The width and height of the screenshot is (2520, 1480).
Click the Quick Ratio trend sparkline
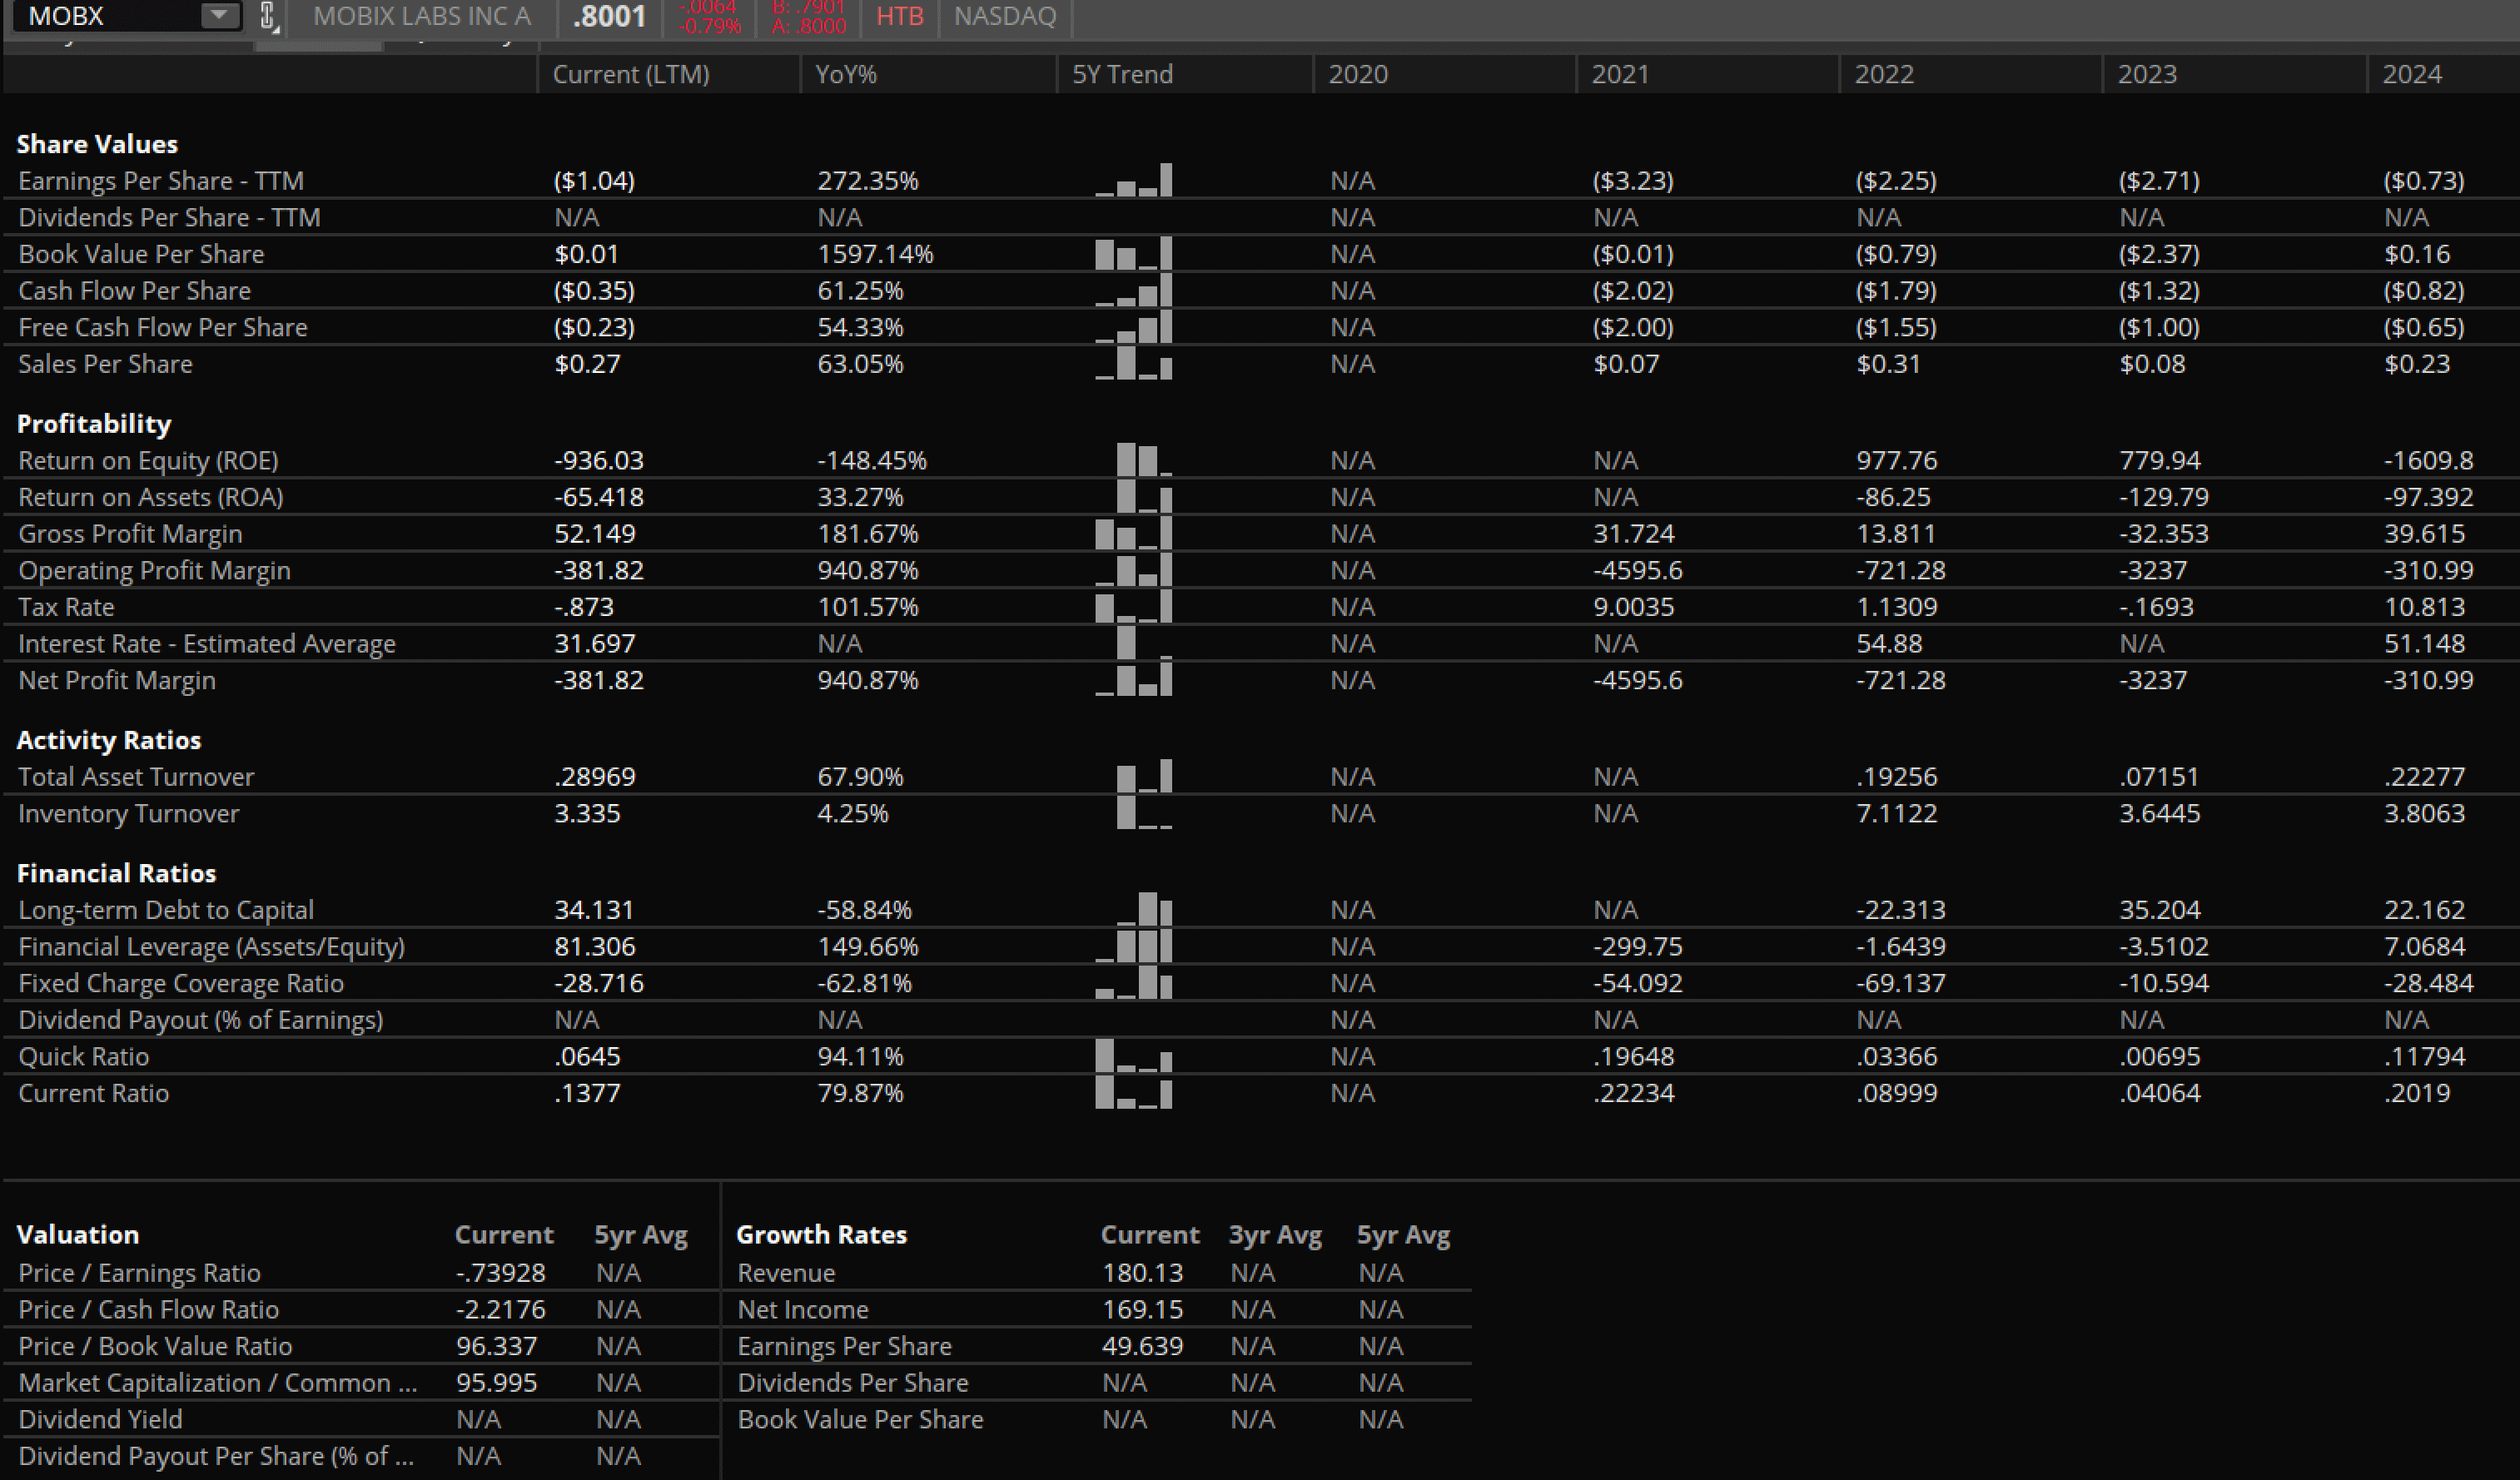(1133, 1056)
